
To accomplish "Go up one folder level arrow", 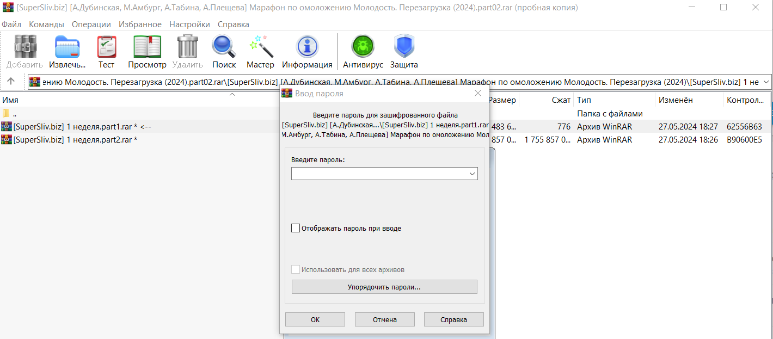I will tap(11, 82).
